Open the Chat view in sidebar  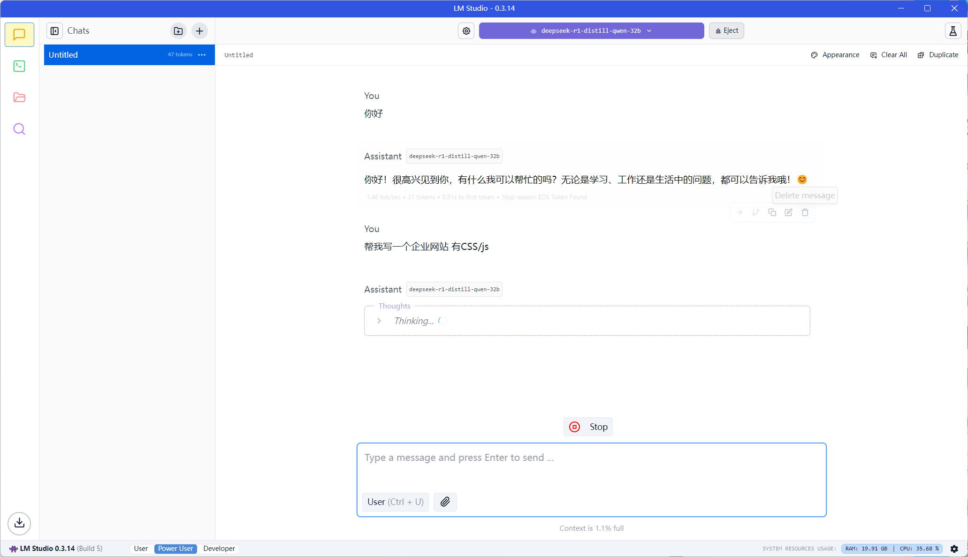pyautogui.click(x=19, y=35)
